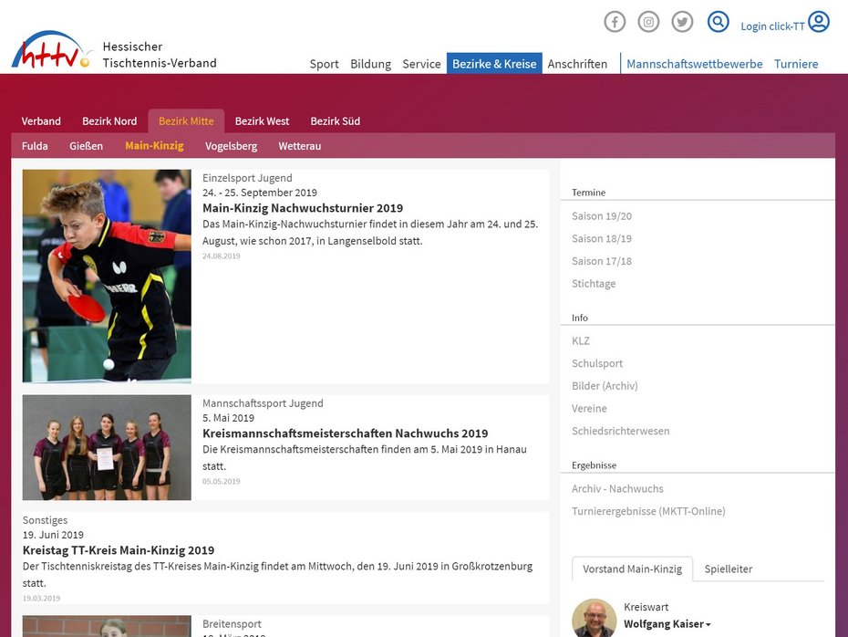Open the Schulsport link
This screenshot has width=848, height=637.
(597, 363)
